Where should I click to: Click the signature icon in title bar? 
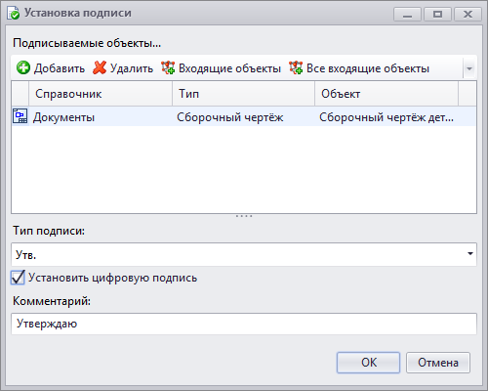coord(14,13)
